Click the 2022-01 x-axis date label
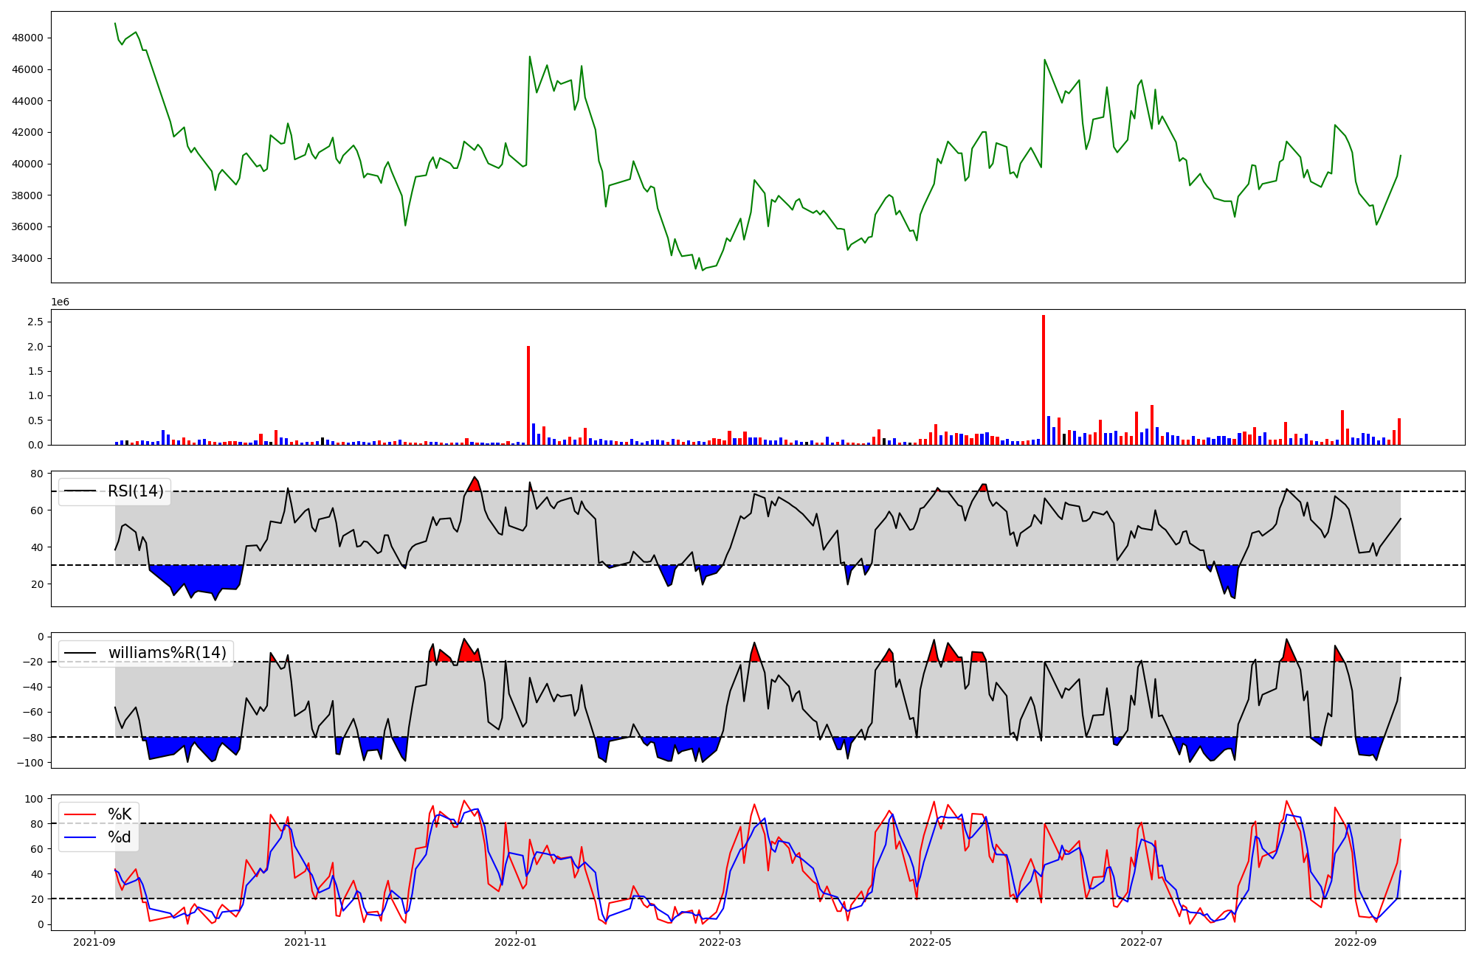This screenshot has height=959, width=1476. 516,942
